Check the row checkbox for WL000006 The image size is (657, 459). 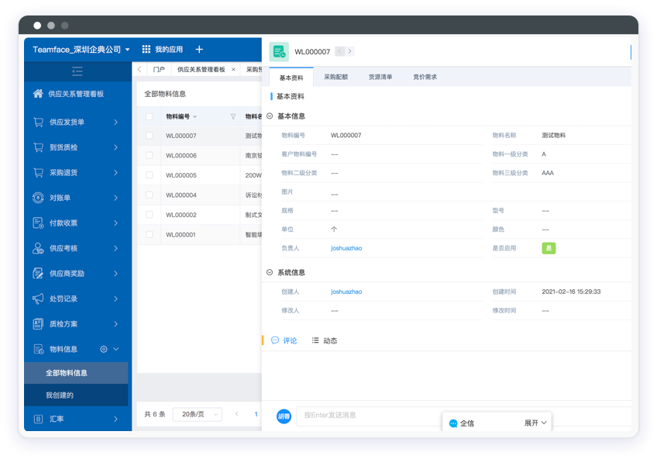point(150,156)
